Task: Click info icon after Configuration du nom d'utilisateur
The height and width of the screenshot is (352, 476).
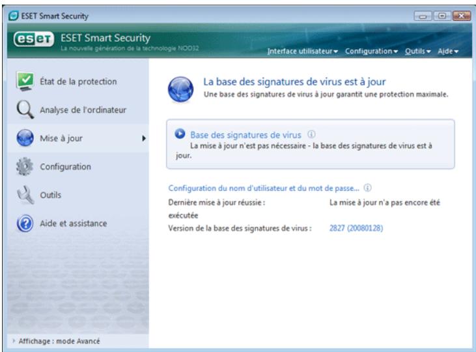Action: pyautogui.click(x=367, y=188)
